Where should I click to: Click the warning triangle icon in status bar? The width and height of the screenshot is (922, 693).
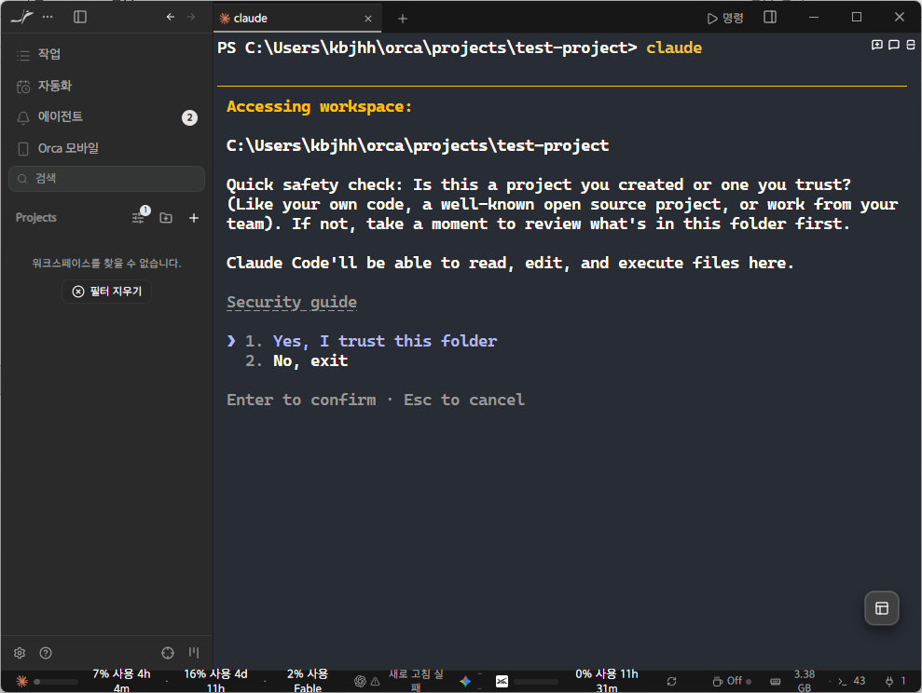pyautogui.click(x=375, y=682)
